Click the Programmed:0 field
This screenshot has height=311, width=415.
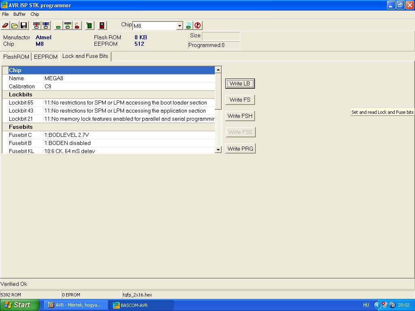tap(214, 45)
